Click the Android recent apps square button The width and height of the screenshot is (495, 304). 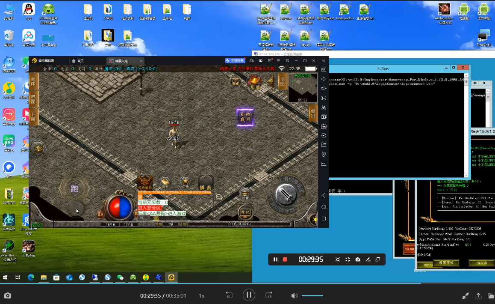coord(324,219)
